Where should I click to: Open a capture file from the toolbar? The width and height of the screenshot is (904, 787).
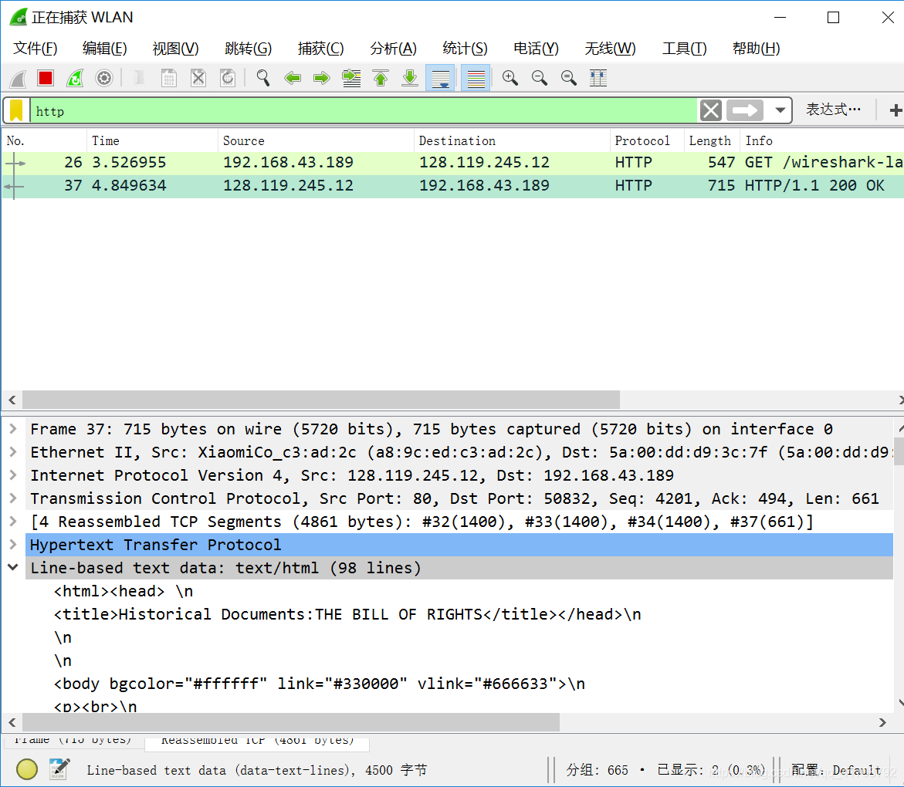pyautogui.click(x=139, y=78)
